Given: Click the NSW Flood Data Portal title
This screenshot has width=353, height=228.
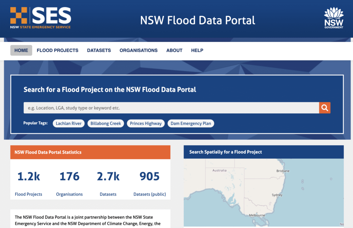Looking at the screenshot, I should coord(198,20).
